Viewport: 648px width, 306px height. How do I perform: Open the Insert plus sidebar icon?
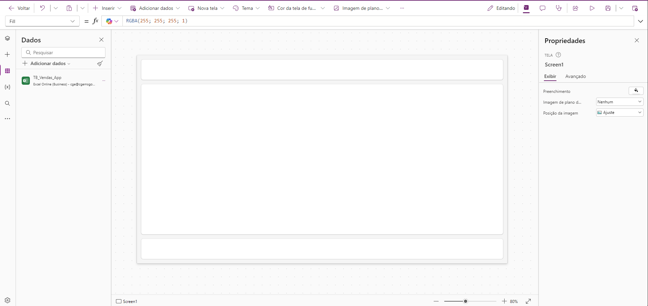(7, 54)
